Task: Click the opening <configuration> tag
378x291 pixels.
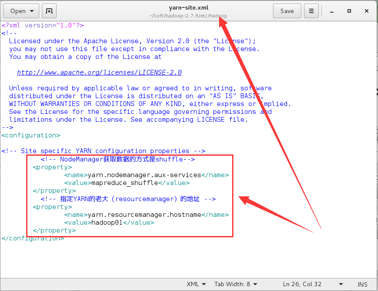Action: (x=31, y=135)
